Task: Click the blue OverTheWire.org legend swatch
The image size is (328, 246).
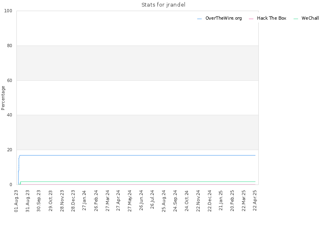Action: click(199, 19)
